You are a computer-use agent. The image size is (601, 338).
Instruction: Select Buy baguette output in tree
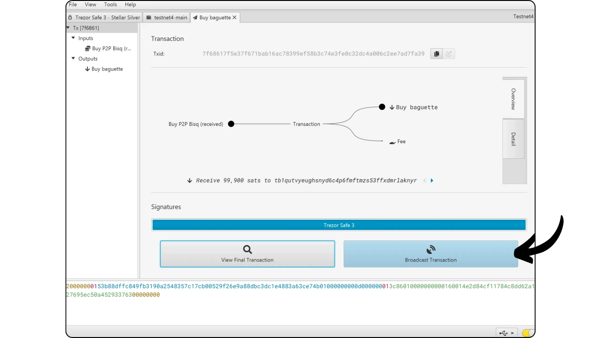pyautogui.click(x=107, y=69)
